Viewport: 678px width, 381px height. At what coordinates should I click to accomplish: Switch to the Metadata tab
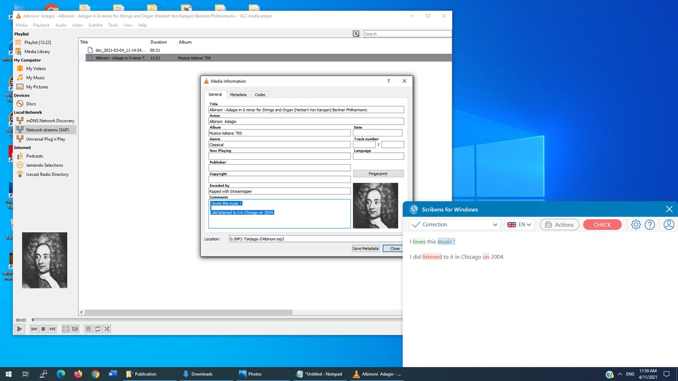(238, 94)
